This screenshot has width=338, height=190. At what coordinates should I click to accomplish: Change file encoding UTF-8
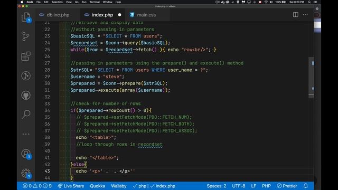(x=238, y=186)
